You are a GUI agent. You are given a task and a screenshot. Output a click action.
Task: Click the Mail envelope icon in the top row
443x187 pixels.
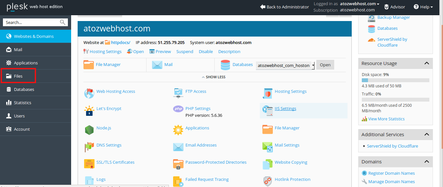pyautogui.click(x=157, y=65)
